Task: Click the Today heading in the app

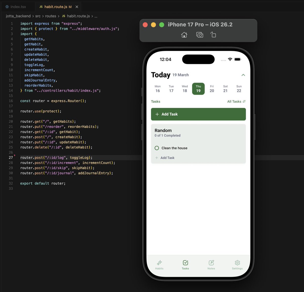Action: (x=161, y=75)
